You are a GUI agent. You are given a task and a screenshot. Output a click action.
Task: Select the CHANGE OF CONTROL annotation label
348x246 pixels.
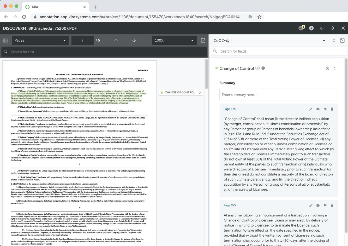point(180,93)
